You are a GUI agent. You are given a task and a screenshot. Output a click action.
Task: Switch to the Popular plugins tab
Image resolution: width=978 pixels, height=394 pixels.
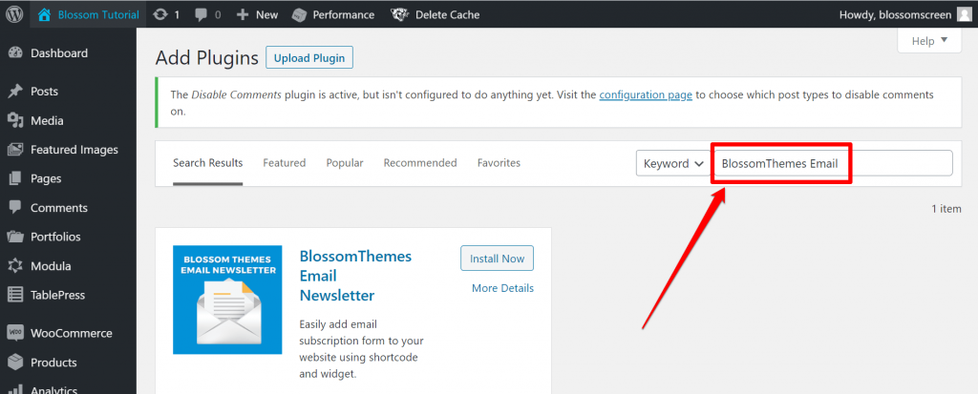pyautogui.click(x=345, y=163)
